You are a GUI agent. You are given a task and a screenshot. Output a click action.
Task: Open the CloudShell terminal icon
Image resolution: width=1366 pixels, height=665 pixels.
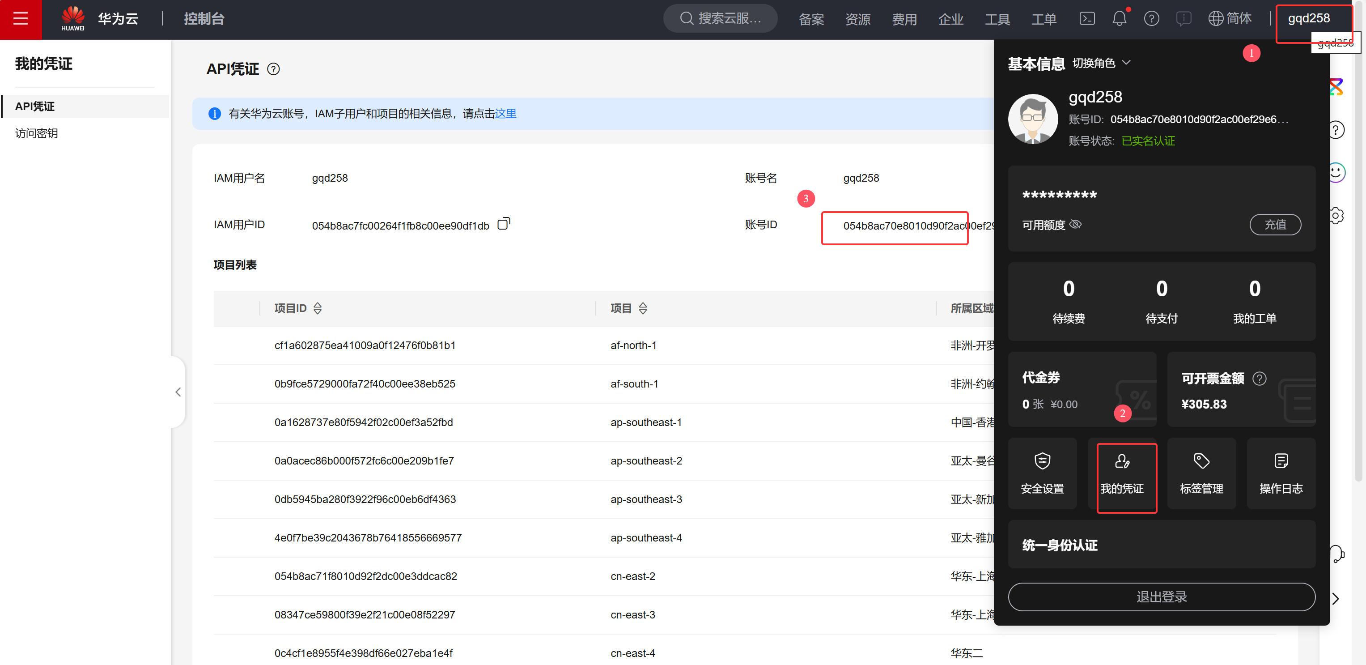1086,19
